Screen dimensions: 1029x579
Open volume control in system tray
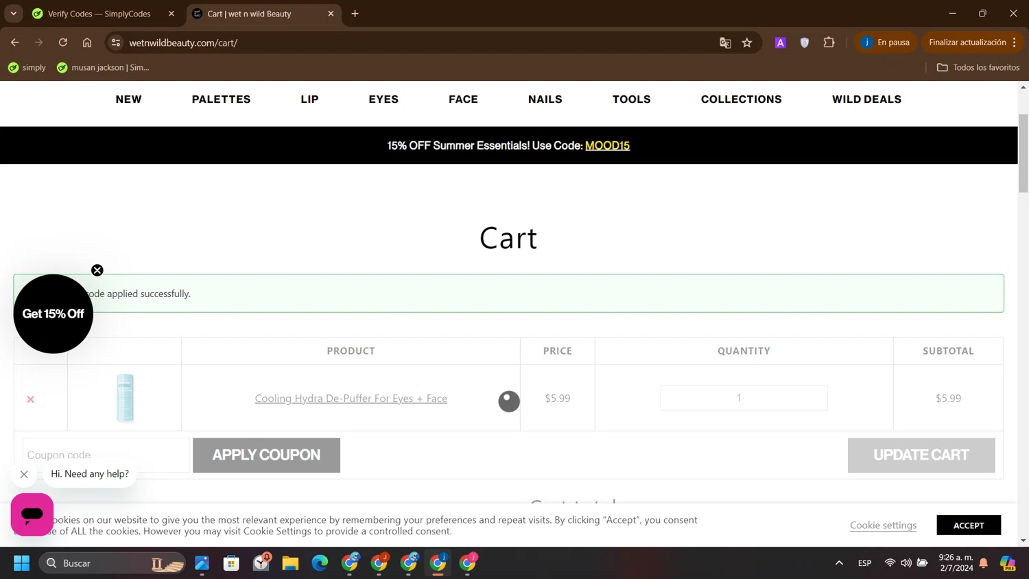[906, 563]
